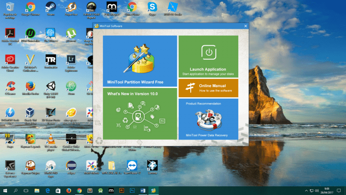Click the MiniTool taskbar button
The height and width of the screenshot is (195, 346).
(153, 191)
